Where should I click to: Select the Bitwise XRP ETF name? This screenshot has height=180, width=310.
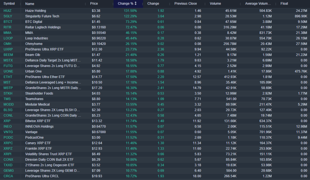click(x=38, y=121)
